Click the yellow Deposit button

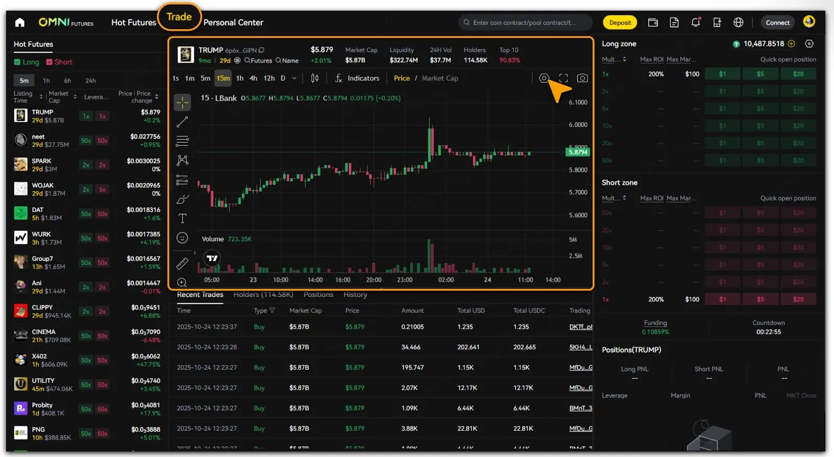pyautogui.click(x=620, y=22)
